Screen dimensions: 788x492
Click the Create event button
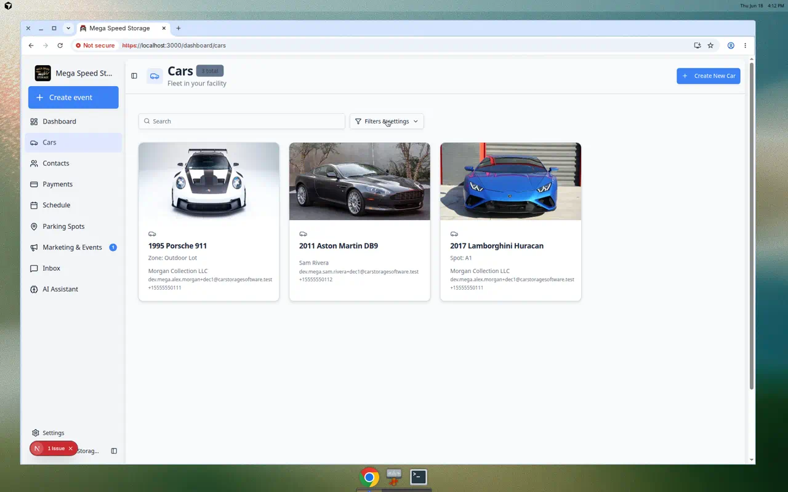pos(73,97)
